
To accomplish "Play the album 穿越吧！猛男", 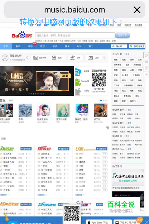I will click(x=86, y=114).
